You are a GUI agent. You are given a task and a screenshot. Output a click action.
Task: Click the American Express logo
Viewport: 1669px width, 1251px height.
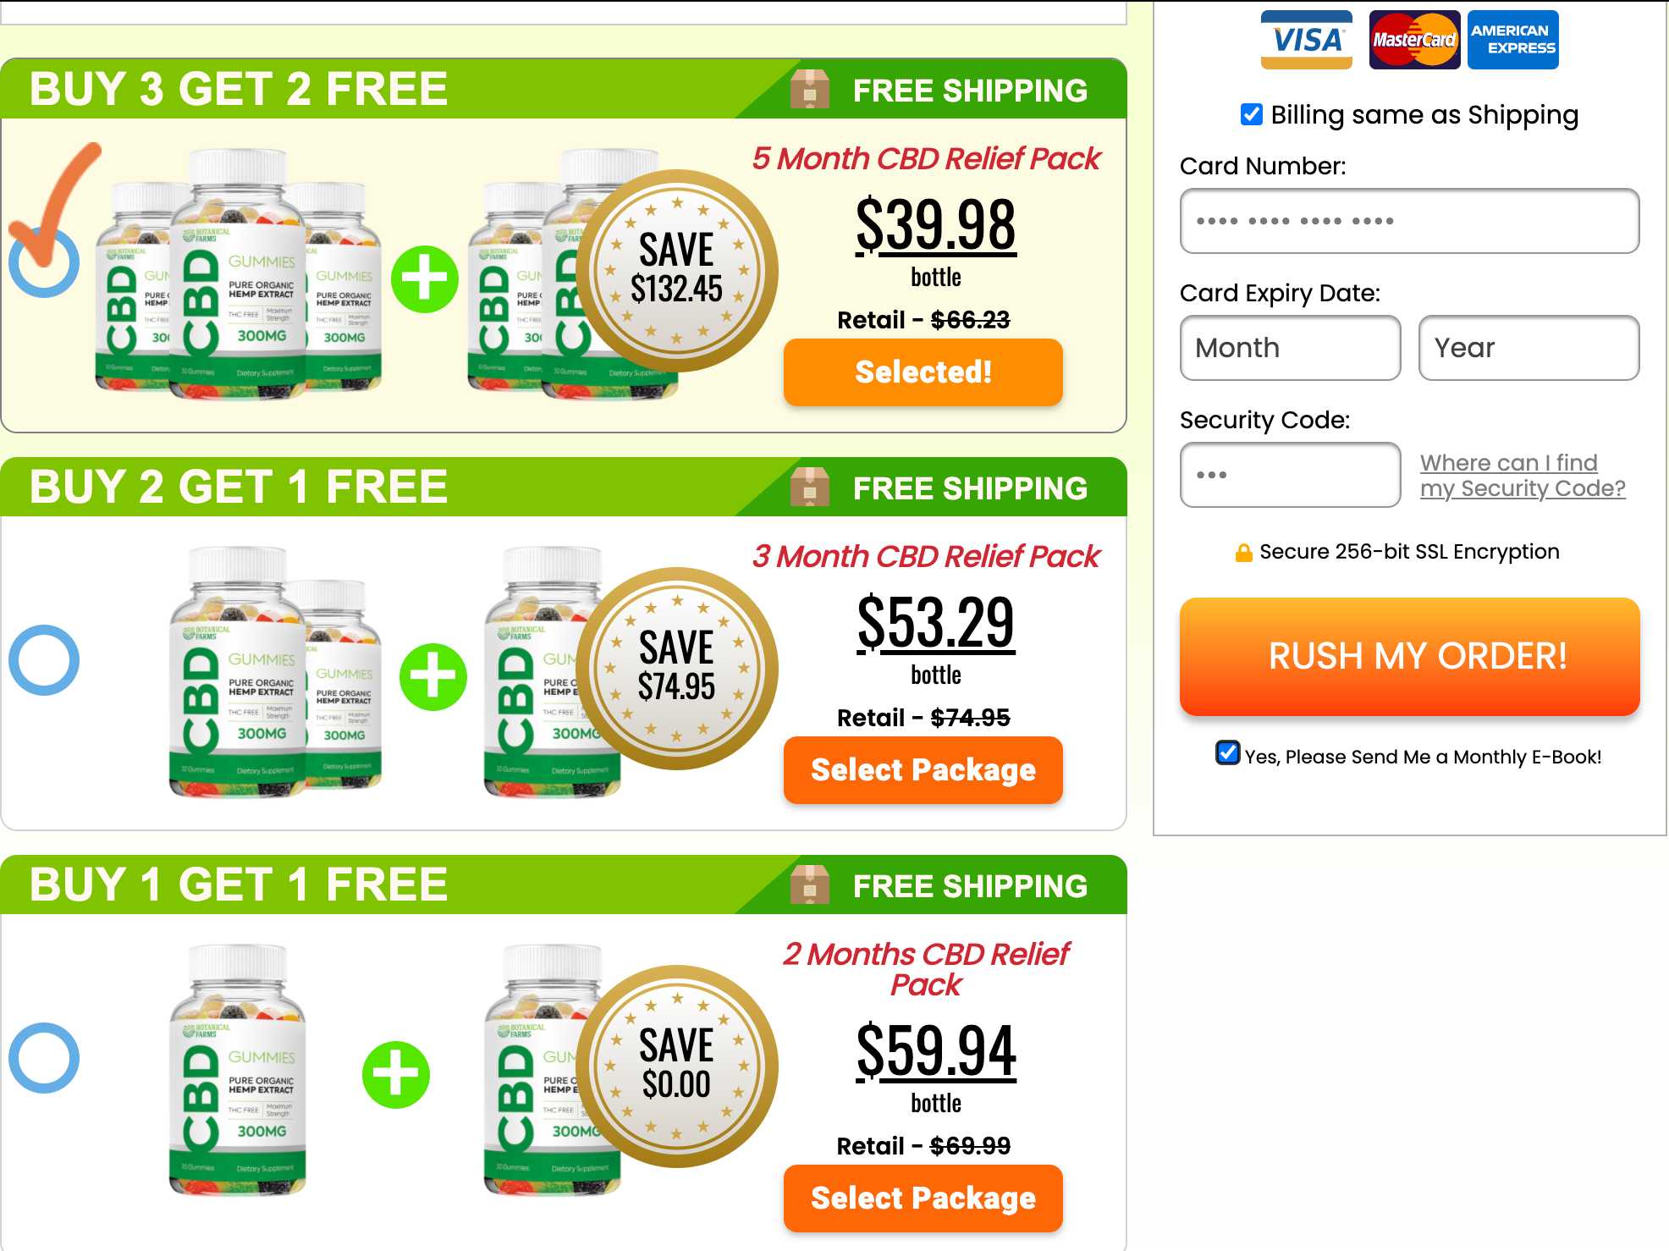[1512, 40]
